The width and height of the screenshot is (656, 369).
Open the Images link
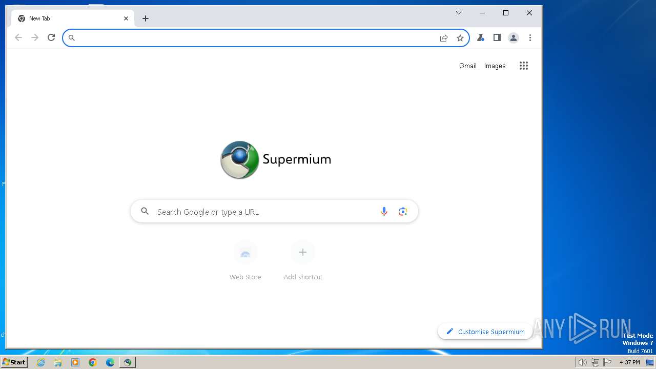[x=495, y=66]
